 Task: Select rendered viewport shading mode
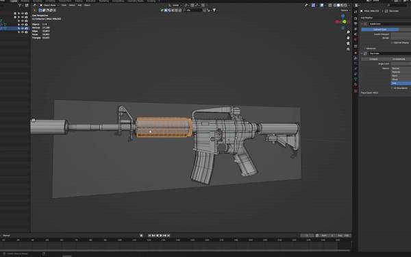tap(345, 5)
